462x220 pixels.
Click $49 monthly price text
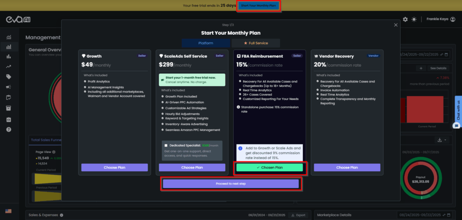click(x=96, y=65)
